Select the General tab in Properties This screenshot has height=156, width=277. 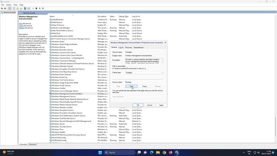click(x=114, y=47)
